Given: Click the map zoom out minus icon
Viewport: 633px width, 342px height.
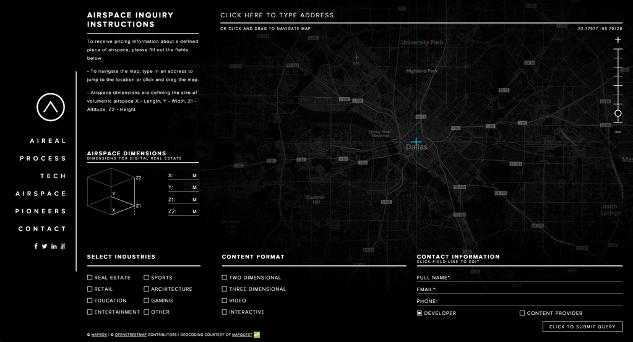Looking at the screenshot, I should (x=618, y=132).
